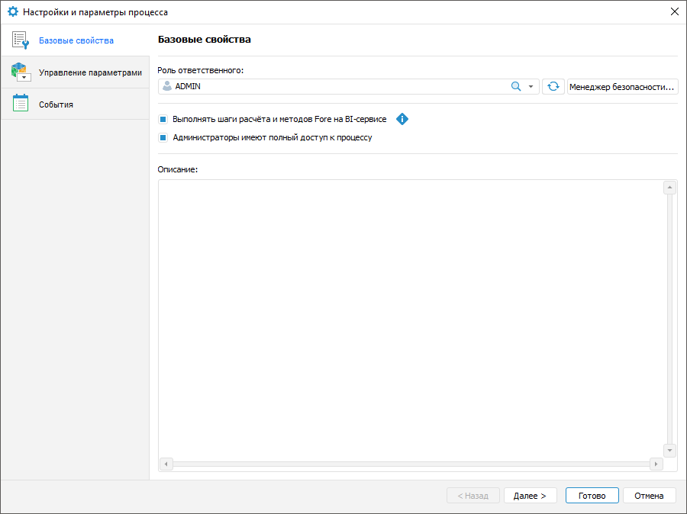
Task: Switch to the События tab
Action: [56, 104]
